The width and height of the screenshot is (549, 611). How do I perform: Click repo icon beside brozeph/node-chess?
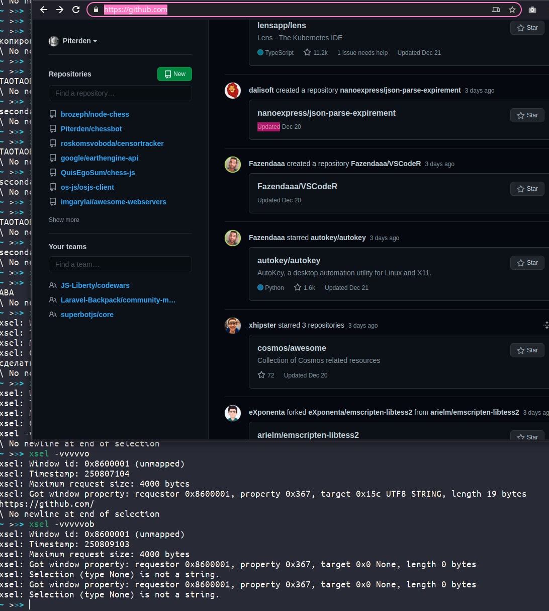[52, 114]
